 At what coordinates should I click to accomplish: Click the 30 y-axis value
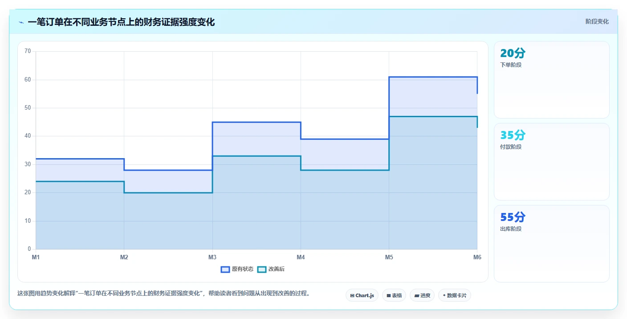28,164
